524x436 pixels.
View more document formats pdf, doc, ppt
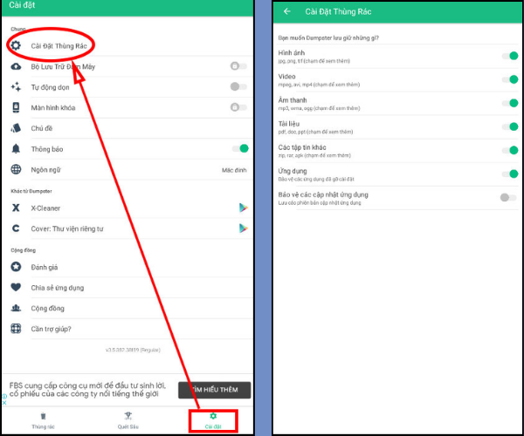click(315, 132)
